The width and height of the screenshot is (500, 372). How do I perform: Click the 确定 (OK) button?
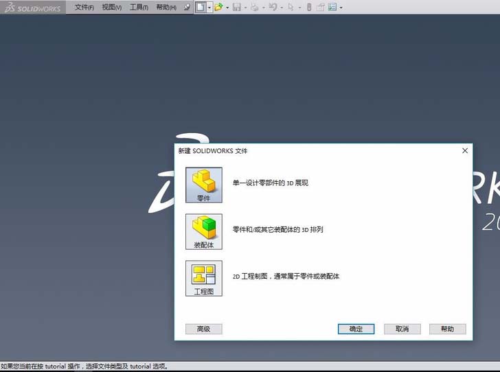[x=356, y=329]
